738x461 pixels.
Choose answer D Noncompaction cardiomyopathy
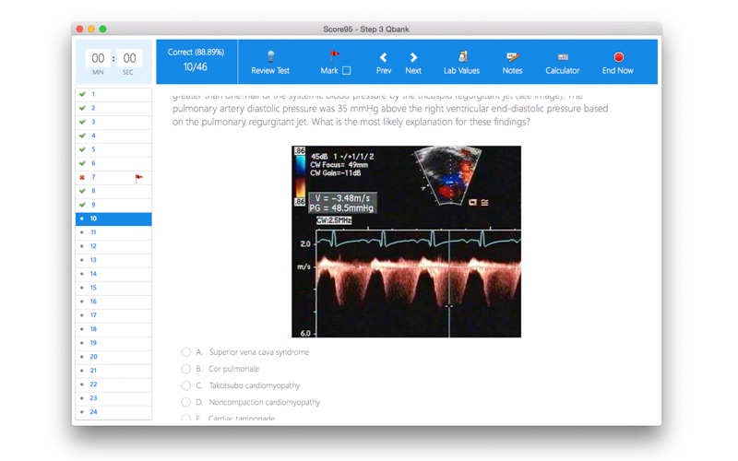(186, 402)
